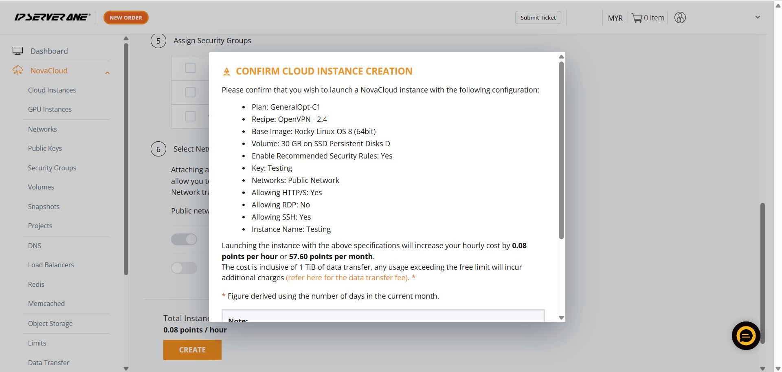The height and width of the screenshot is (372, 782).
Task: Go to Security Groups in the sidebar
Action: (x=52, y=168)
